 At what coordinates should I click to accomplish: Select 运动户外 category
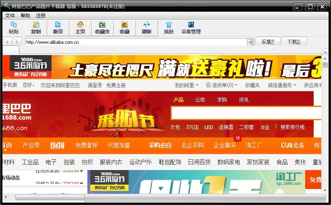click(140, 162)
